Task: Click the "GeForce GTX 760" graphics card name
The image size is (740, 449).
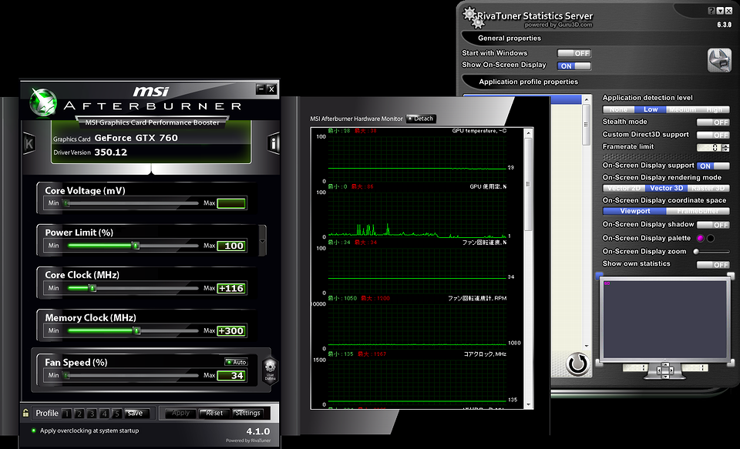Action: tap(136, 138)
